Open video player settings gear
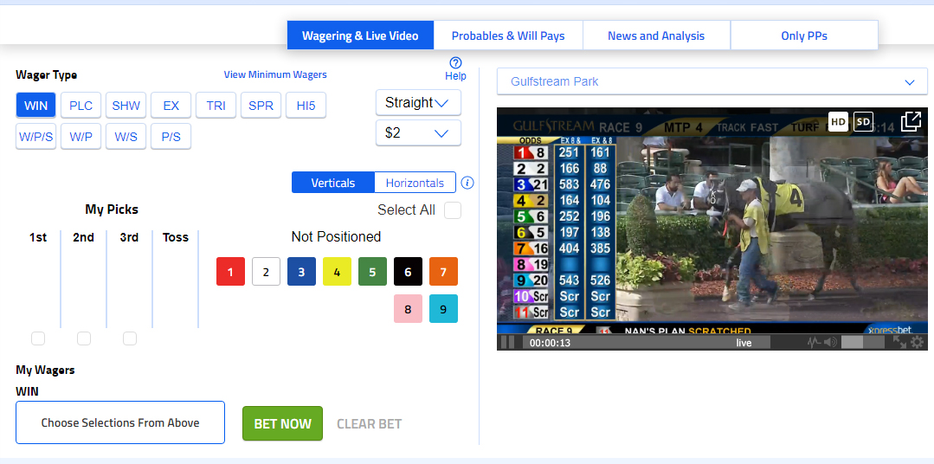 click(917, 342)
